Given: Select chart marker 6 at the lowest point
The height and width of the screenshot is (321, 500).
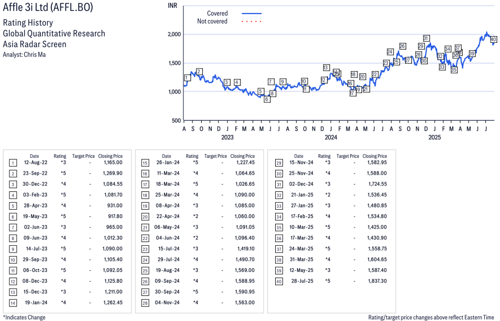Looking at the screenshot, I should tap(267, 99).
